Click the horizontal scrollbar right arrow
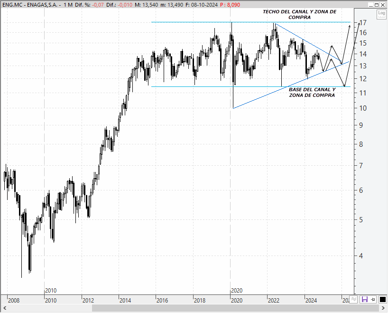The image size is (388, 313). click(x=384, y=308)
